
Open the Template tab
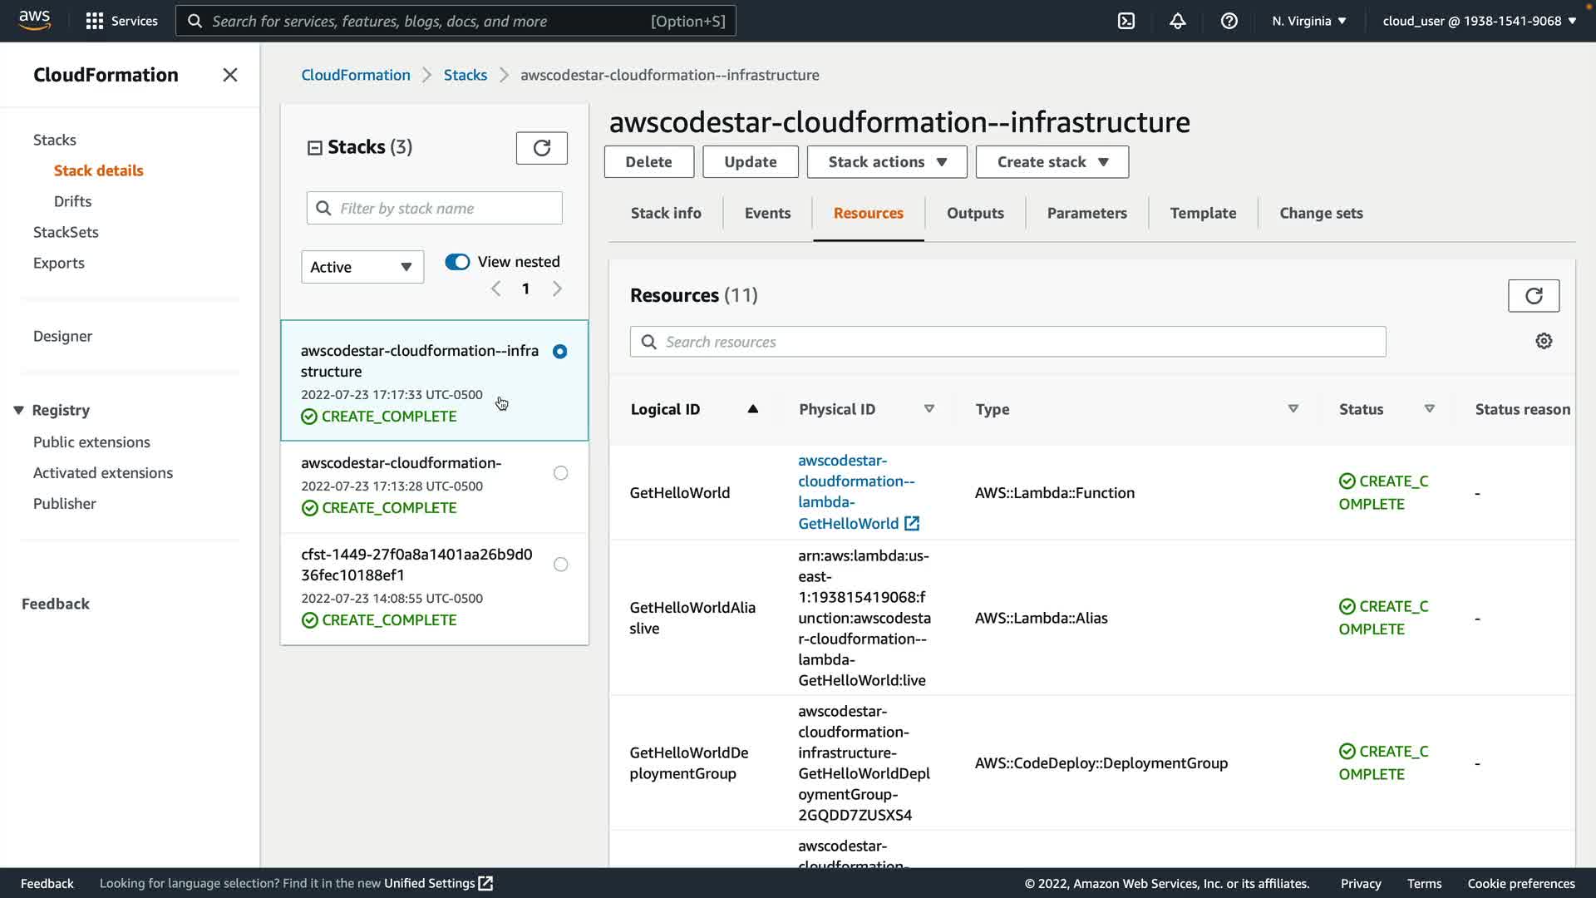coord(1202,214)
